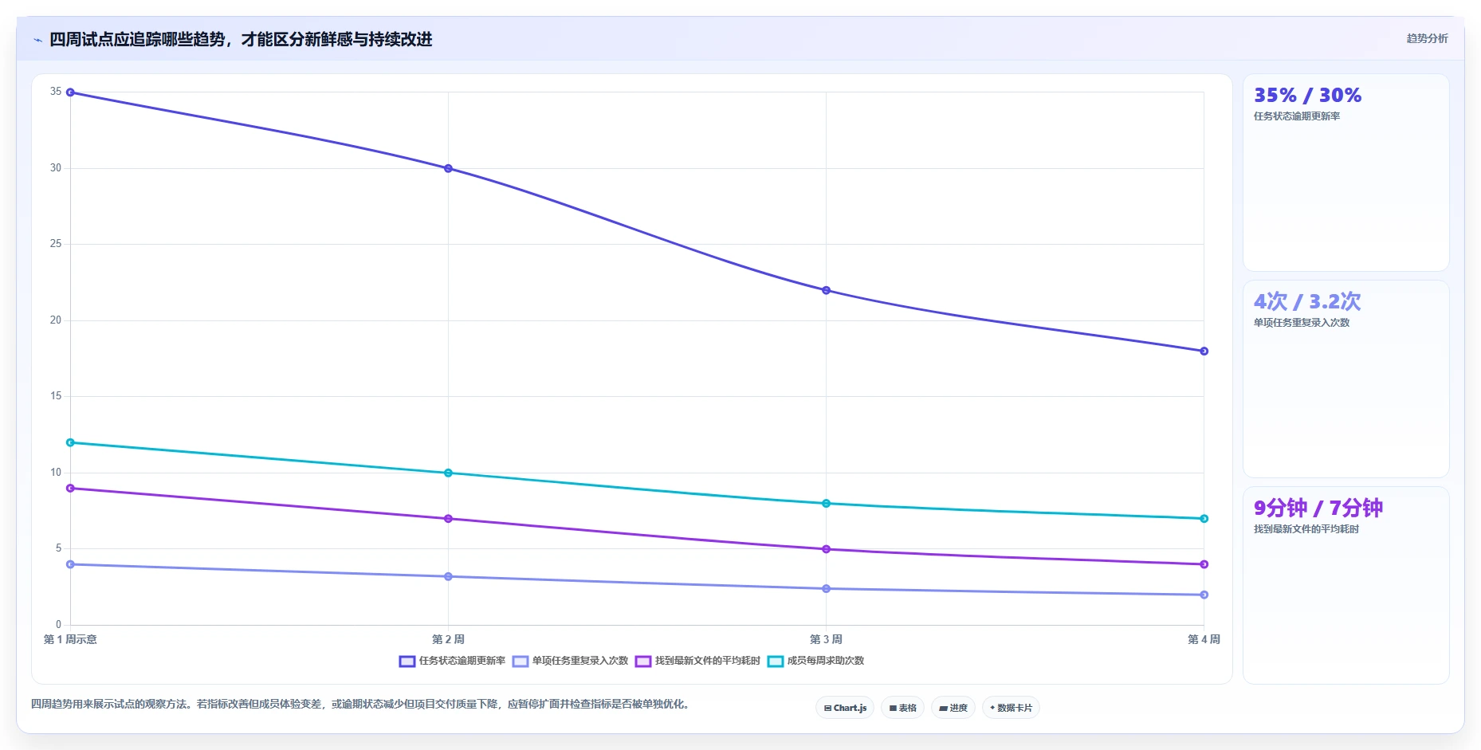The image size is (1481, 750).
Task: Click week 1 point of 找到最新文件的平均耗时 line at 9
Action: click(x=70, y=488)
